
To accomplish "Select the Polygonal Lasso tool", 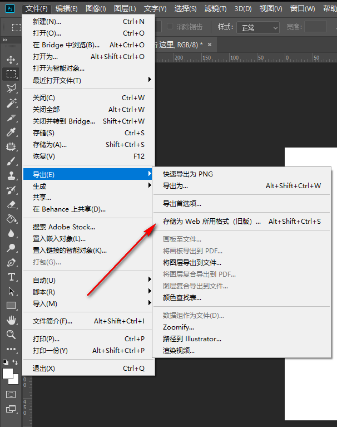I will pos(11,88).
